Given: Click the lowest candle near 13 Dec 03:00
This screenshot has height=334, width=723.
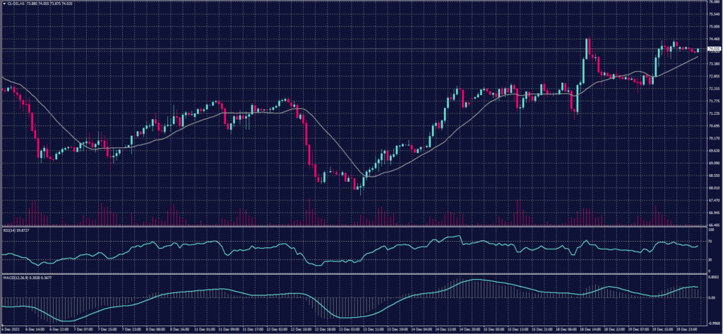Looking at the screenshot, I should [359, 188].
